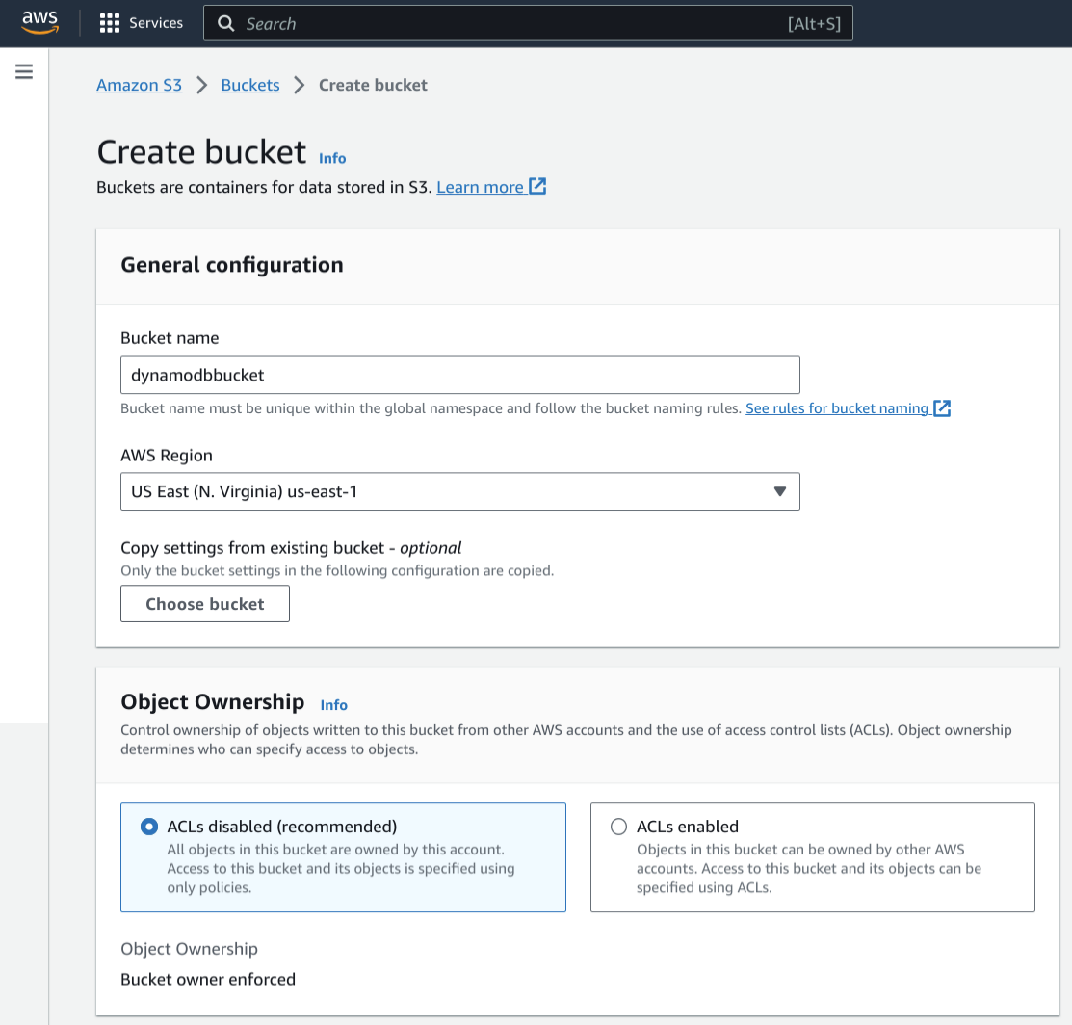Open See rules for bucket naming

click(837, 408)
